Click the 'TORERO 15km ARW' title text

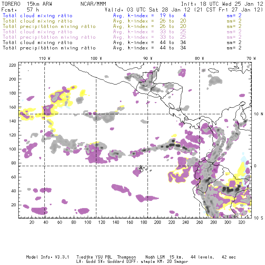27,4
